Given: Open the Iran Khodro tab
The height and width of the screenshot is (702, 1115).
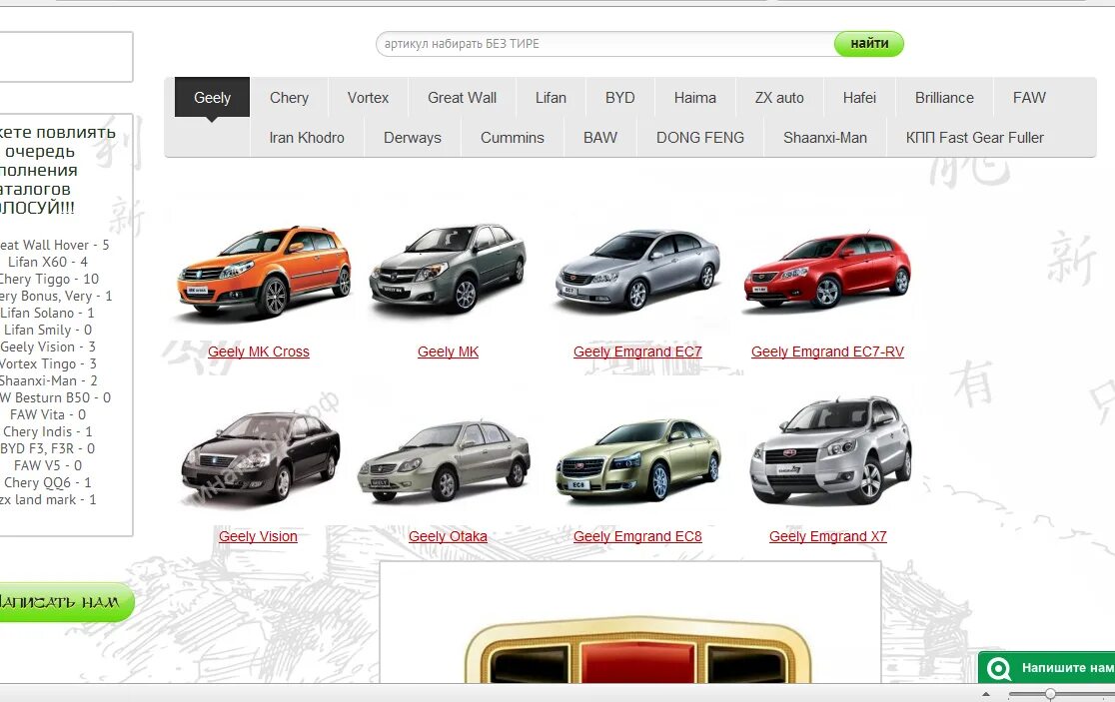Looking at the screenshot, I should tap(307, 137).
